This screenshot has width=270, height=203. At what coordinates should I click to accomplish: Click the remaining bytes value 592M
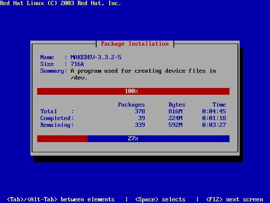[x=175, y=125]
